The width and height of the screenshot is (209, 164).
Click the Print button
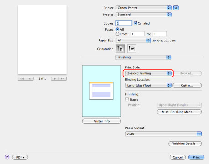click(x=196, y=157)
